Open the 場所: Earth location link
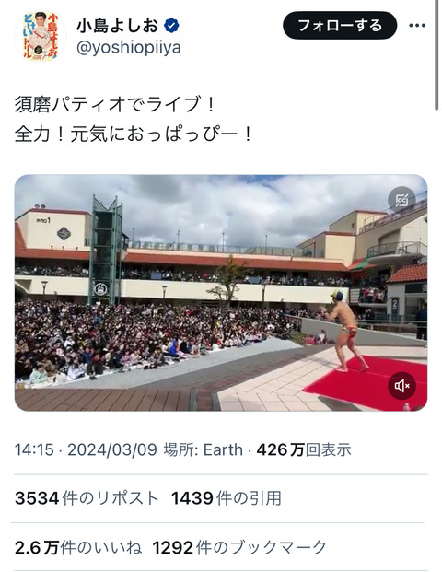 203,449
